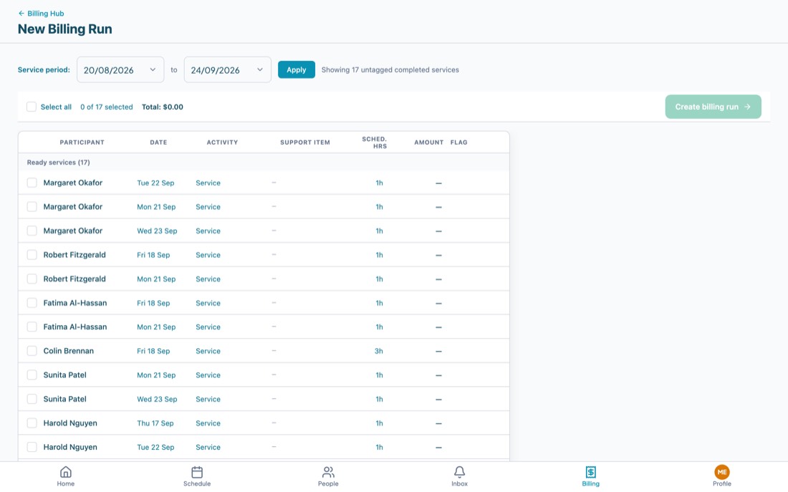788x492 pixels.
Task: Click Fri 18 Sep in Robert Fitzgerald's row
Action: pyautogui.click(x=153, y=255)
